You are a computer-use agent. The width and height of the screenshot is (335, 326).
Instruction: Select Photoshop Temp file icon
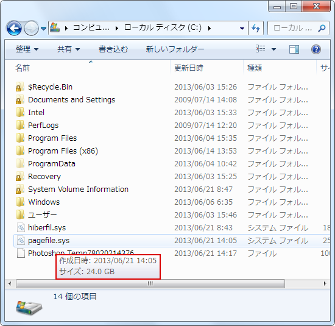(21, 253)
